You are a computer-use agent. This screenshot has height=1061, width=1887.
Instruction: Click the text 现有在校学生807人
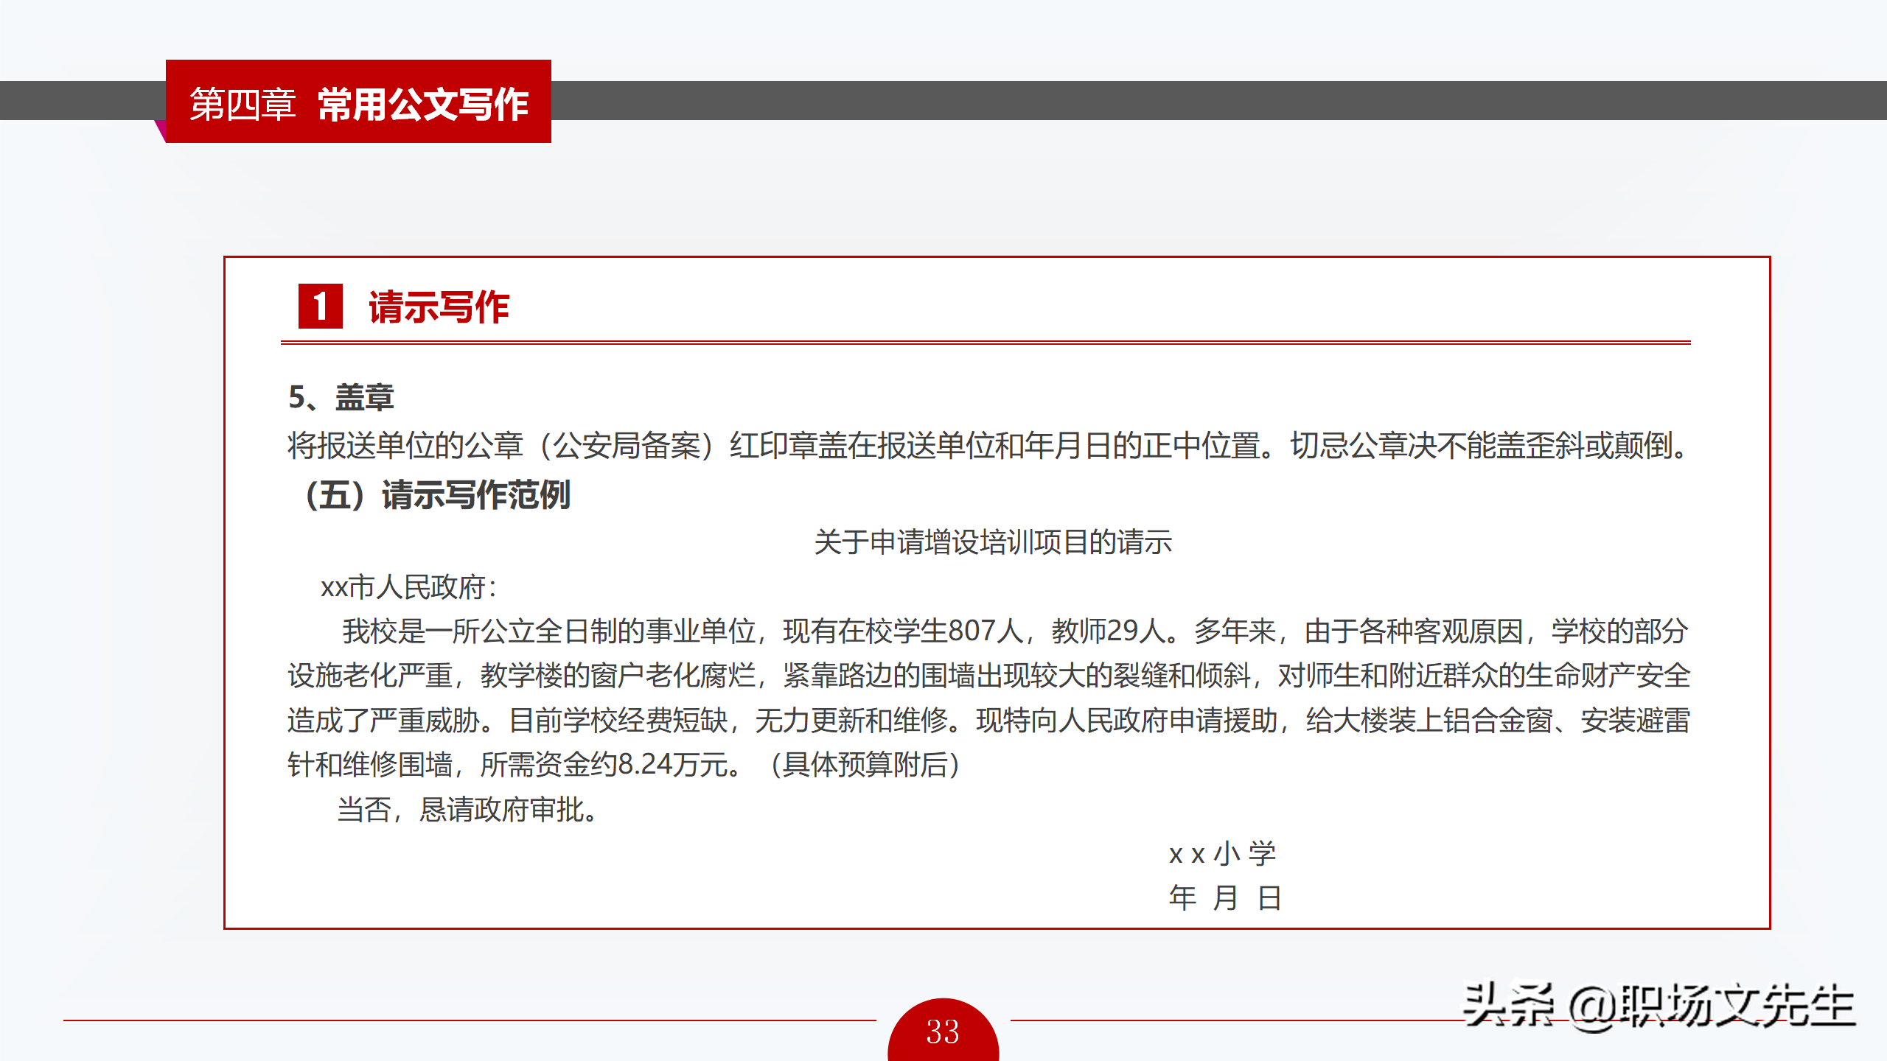tap(902, 631)
